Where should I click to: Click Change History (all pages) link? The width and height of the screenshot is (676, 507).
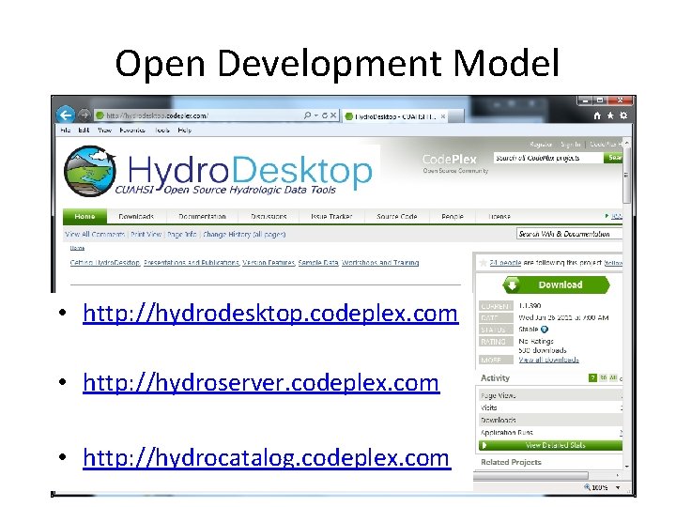(244, 234)
